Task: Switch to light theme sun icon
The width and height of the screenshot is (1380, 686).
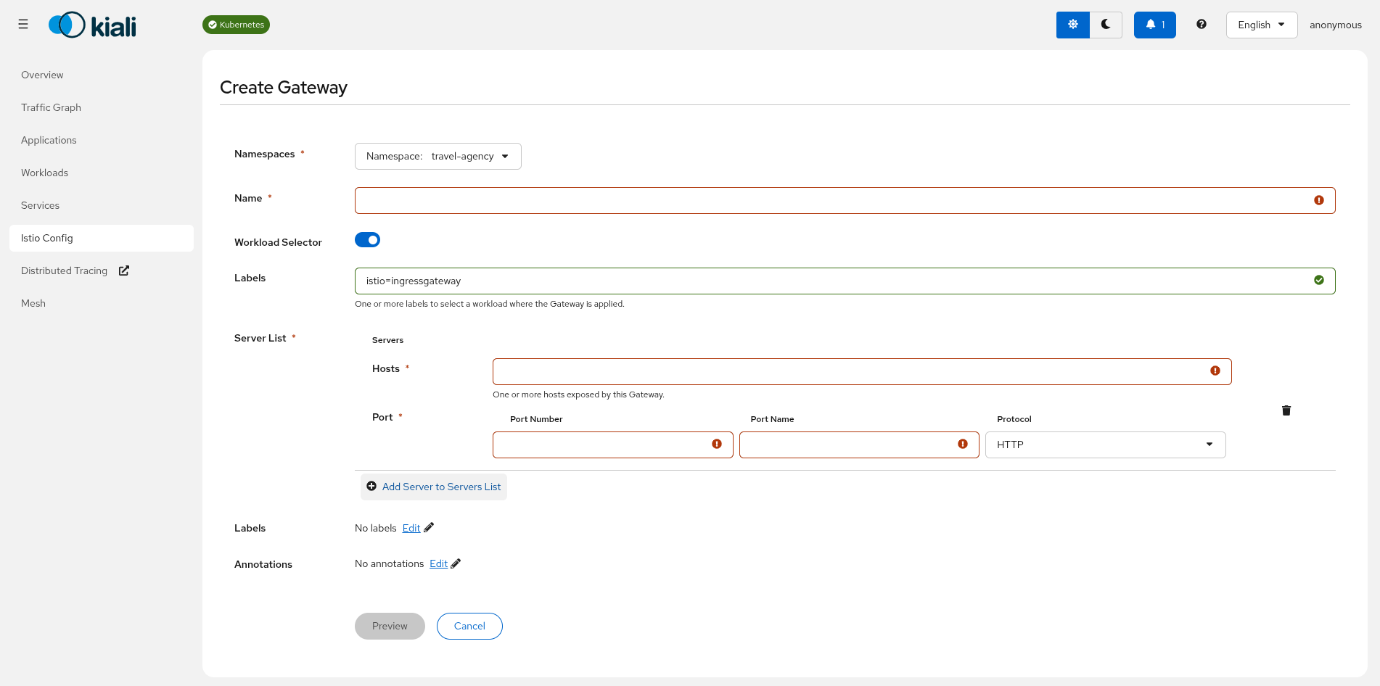Action: tap(1072, 25)
